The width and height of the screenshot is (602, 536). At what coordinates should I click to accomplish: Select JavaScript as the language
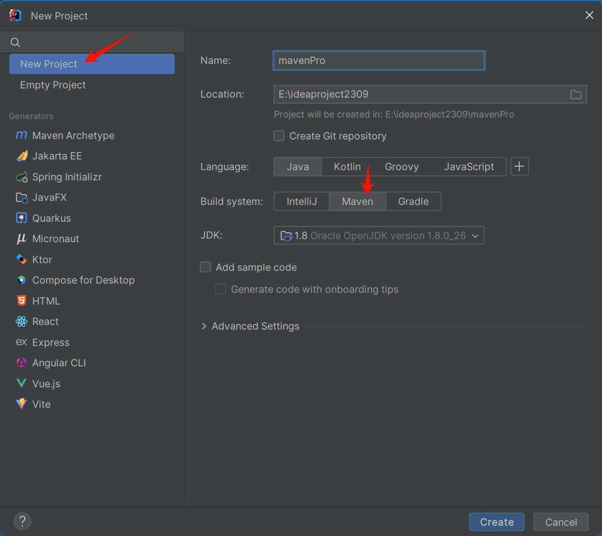469,167
